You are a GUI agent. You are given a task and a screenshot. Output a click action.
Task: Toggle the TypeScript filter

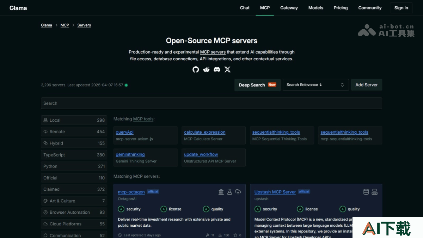pyautogui.click(x=74, y=155)
